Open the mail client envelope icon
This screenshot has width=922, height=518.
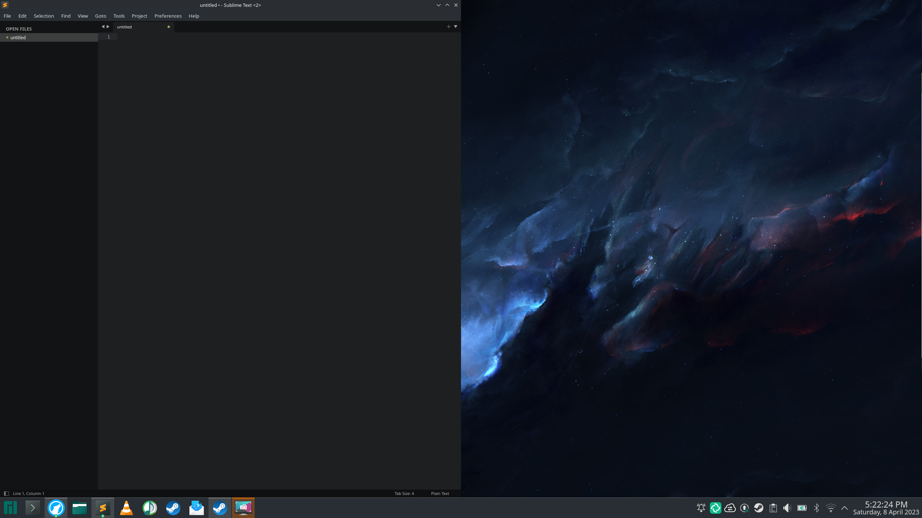197,508
